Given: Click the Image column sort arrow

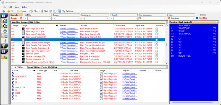Looking at the screenshot, I should 57,26.
